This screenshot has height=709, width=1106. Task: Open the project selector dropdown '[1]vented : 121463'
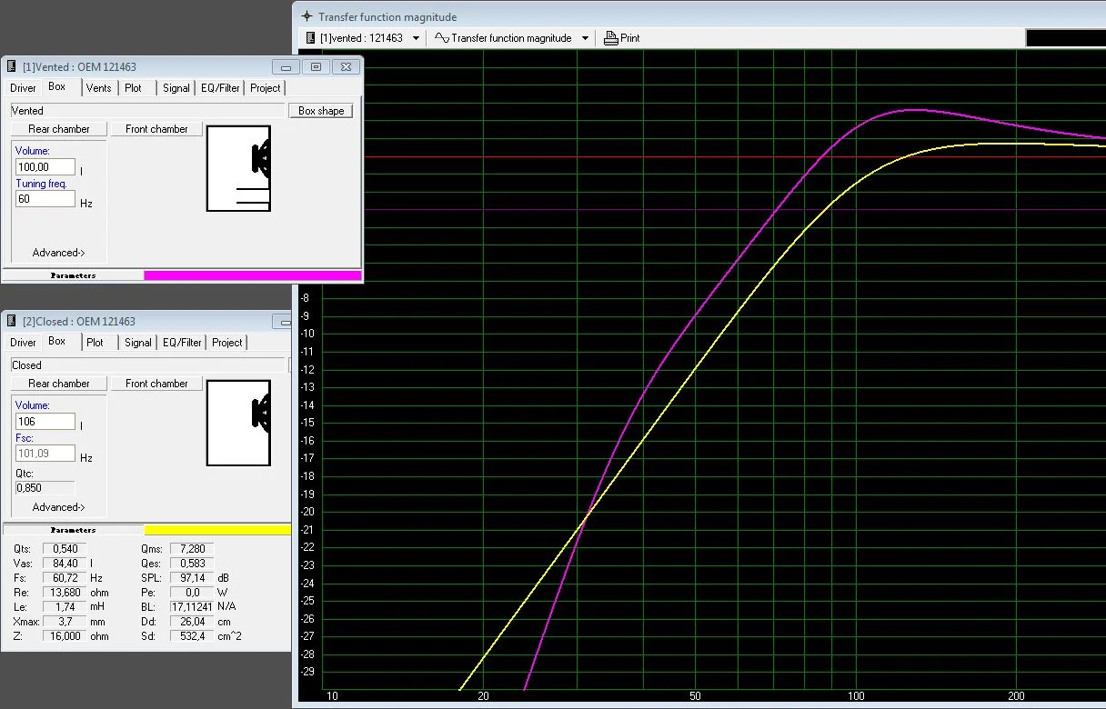(x=416, y=38)
